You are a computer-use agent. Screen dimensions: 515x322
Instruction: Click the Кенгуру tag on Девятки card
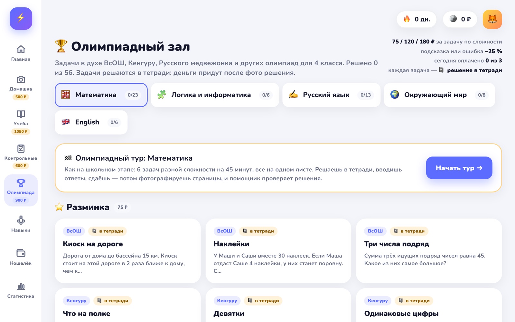tap(227, 300)
